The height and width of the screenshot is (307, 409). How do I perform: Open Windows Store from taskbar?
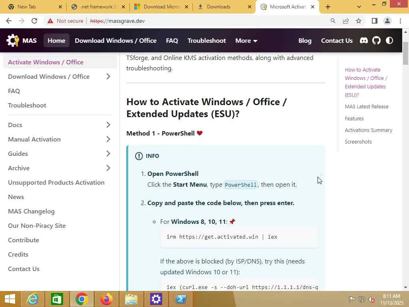pyautogui.click(x=57, y=299)
